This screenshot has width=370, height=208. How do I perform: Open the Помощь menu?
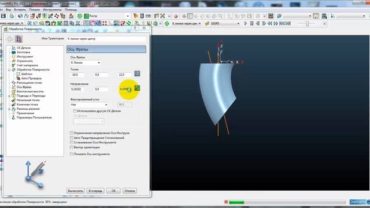pos(71,10)
